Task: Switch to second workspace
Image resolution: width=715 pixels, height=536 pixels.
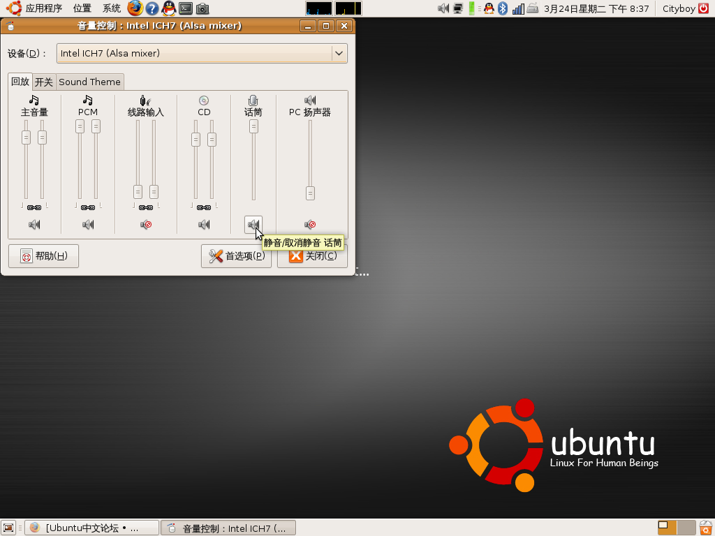Action: click(x=686, y=528)
